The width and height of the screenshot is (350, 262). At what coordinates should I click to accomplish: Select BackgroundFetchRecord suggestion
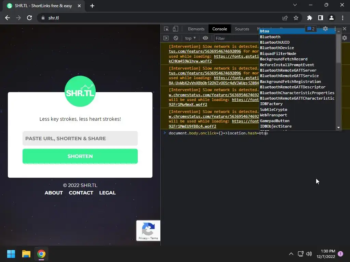click(297, 59)
